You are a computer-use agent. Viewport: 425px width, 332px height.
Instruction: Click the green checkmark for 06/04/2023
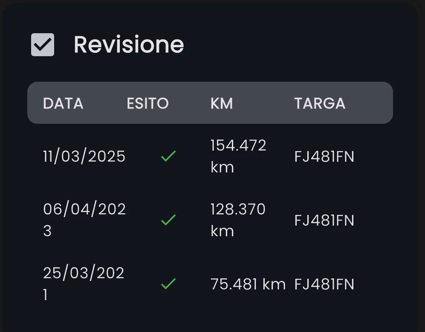pyautogui.click(x=168, y=220)
